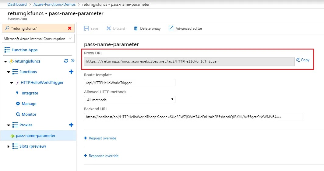The height and width of the screenshot is (171, 324).
Task: Collapse HTTPHelloWorldTrigger function node
Action: (12, 83)
